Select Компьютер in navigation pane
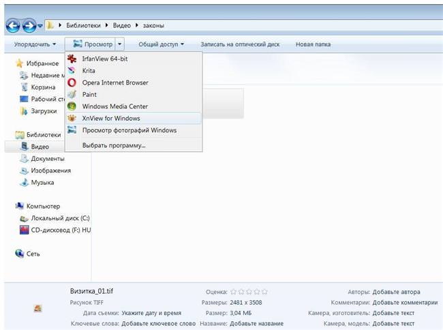This screenshot has width=443, height=330. (43, 206)
